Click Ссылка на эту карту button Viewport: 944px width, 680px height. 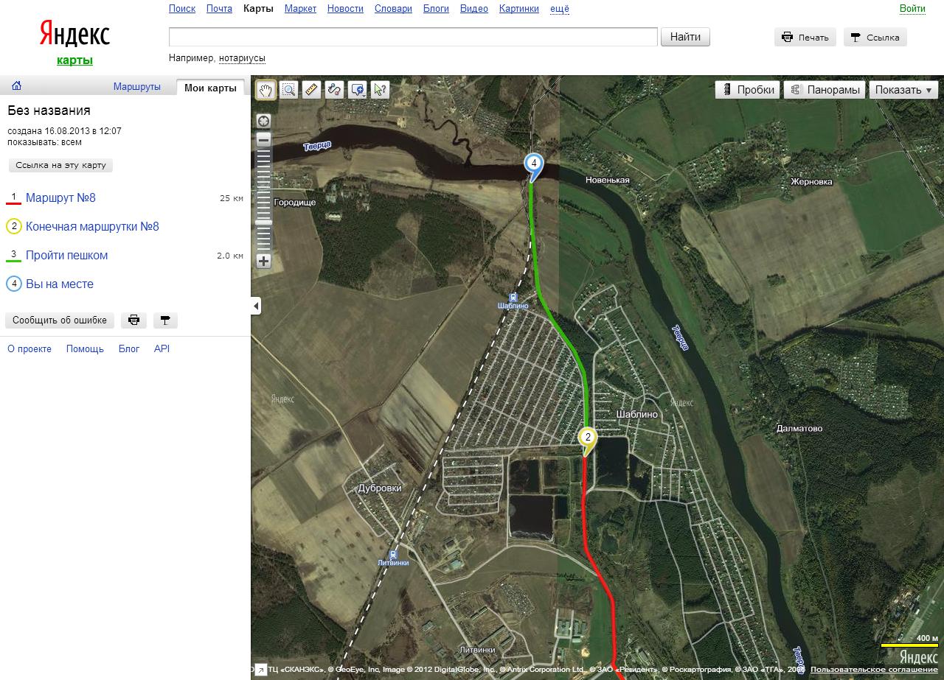click(x=60, y=165)
